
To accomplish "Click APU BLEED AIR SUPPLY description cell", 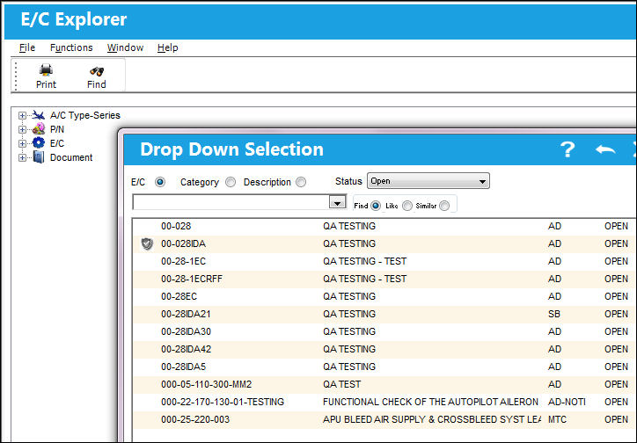I will [432, 419].
